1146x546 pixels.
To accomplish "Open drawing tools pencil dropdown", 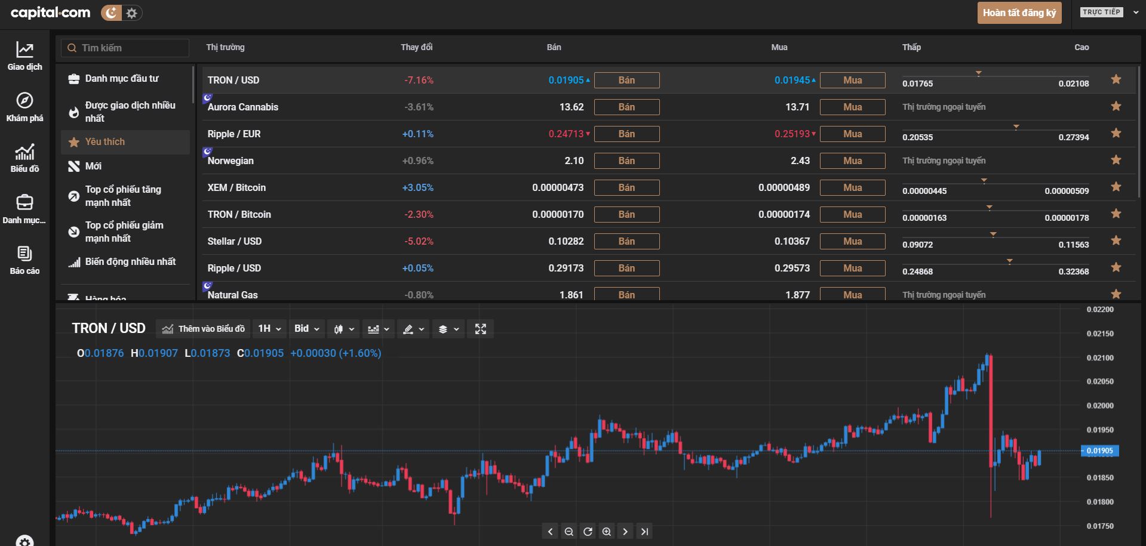I will pos(413,329).
